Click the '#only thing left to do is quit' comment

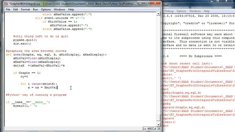tap(41, 36)
